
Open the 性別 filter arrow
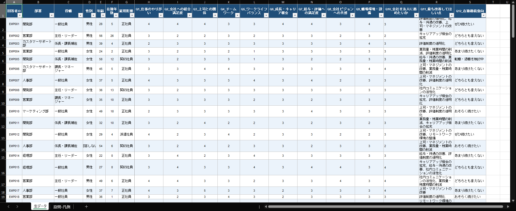pos(93,15)
